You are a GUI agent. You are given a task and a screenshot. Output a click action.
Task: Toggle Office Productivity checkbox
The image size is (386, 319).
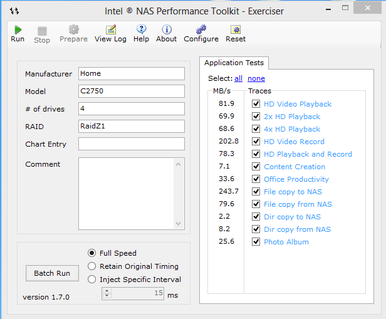[256, 179]
